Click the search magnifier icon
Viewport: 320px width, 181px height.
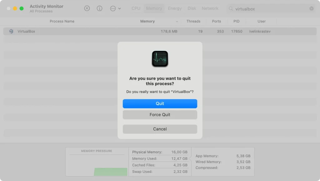pyautogui.click(x=231, y=8)
